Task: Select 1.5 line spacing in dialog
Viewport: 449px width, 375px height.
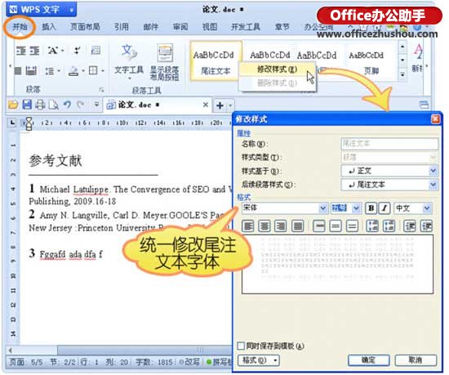Action: point(336,226)
